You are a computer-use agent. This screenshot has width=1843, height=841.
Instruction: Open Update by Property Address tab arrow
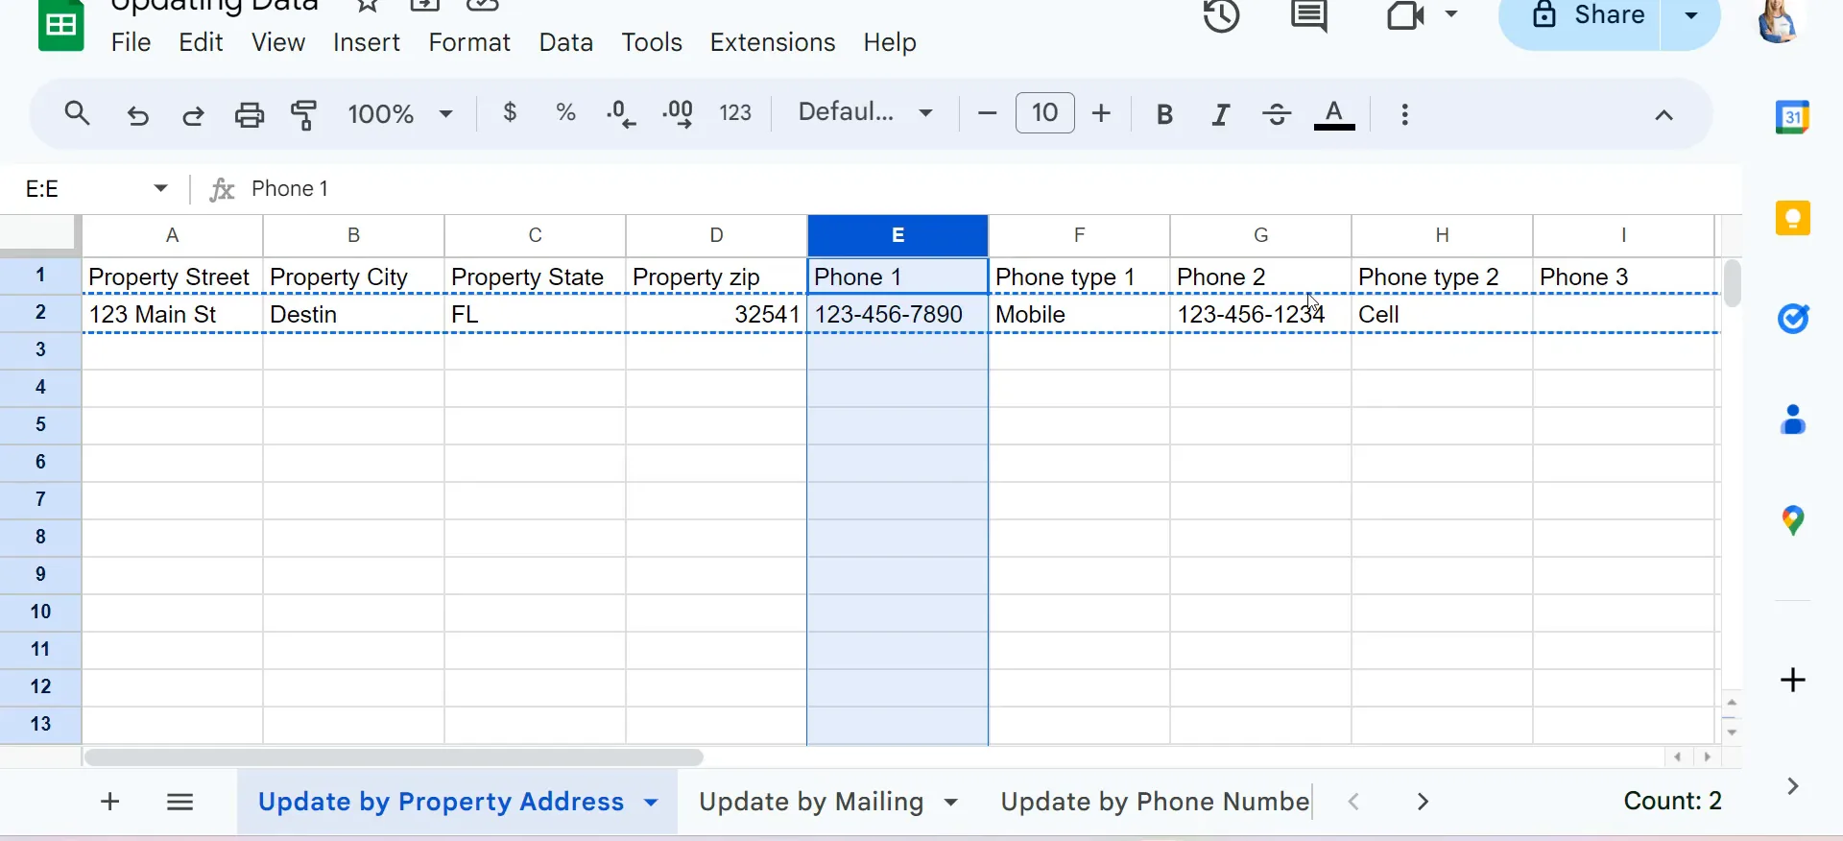[x=651, y=803]
